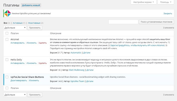Click Изменить under Hello Dolly
177x101 pixels.
coord(31,63)
